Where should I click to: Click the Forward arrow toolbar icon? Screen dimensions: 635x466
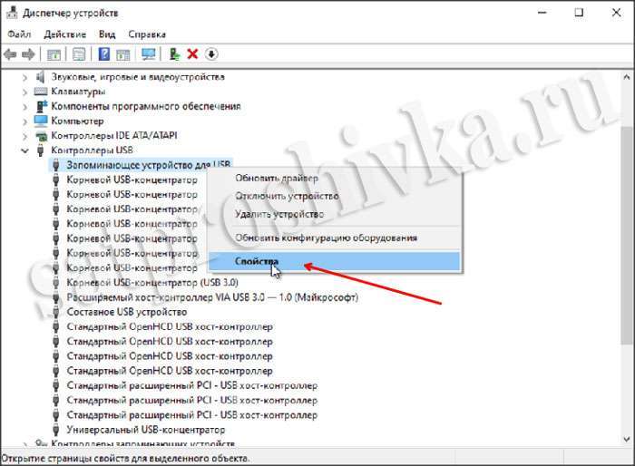[28, 54]
